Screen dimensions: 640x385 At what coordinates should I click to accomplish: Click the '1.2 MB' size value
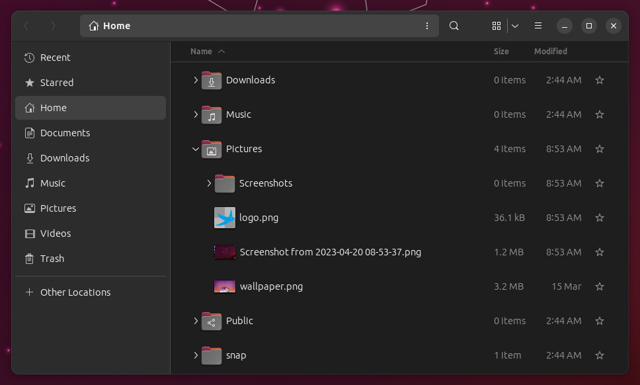pyautogui.click(x=508, y=252)
